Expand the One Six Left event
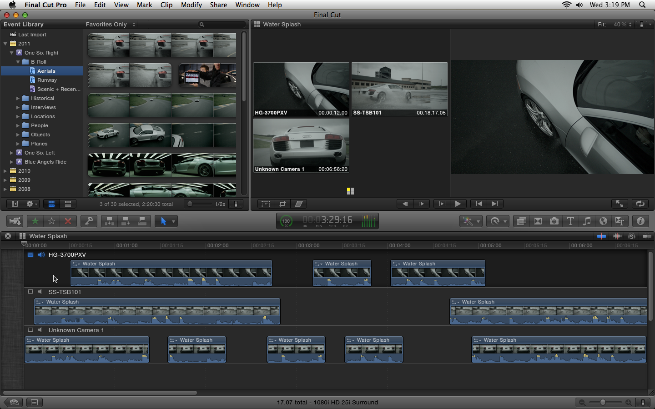This screenshot has height=409, width=655. click(12, 153)
